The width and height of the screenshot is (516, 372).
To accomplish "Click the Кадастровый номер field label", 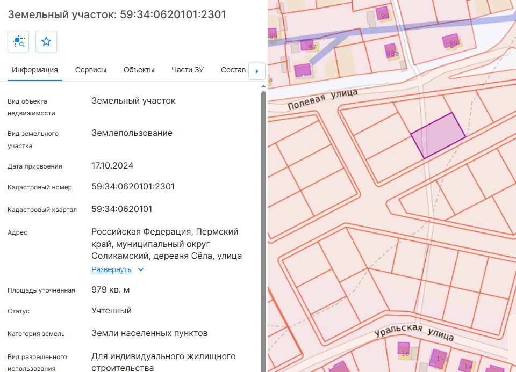I will (40, 187).
